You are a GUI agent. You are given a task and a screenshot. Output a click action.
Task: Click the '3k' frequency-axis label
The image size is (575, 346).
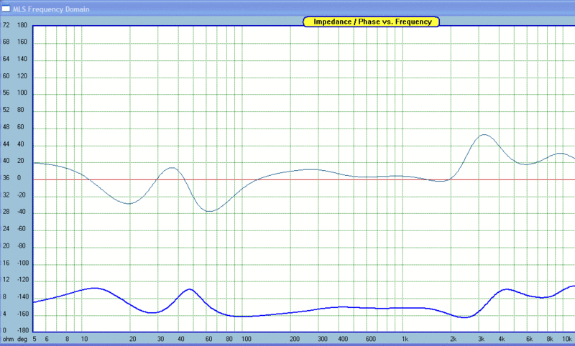481,339
